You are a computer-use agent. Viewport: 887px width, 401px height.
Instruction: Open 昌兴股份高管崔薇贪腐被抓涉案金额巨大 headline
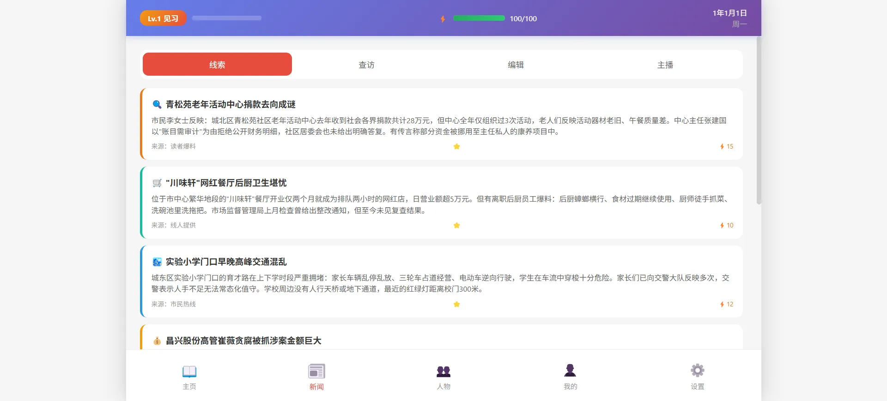pyautogui.click(x=243, y=341)
